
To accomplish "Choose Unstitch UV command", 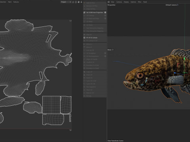I will 95,62.
